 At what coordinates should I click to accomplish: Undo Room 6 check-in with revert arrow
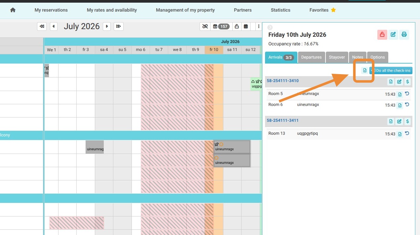(x=407, y=105)
